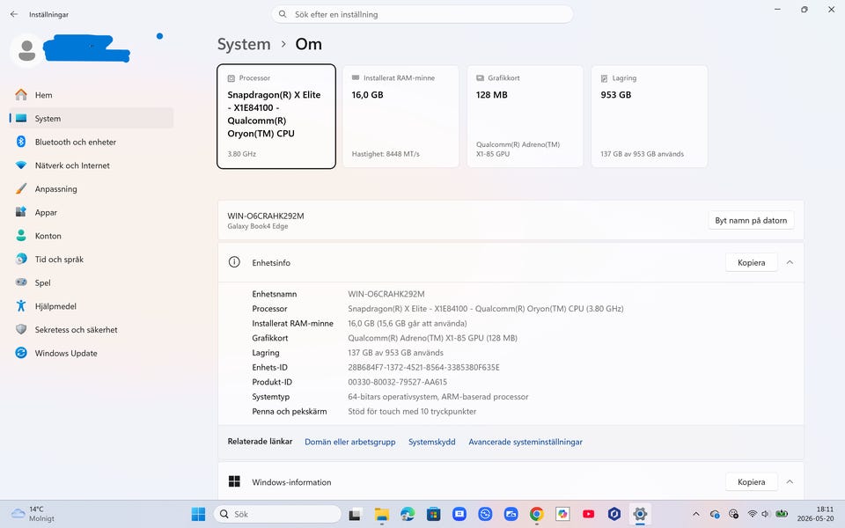Click device name 'WIN-O6CRAHK292M' in Enhetsnamn row

point(386,294)
